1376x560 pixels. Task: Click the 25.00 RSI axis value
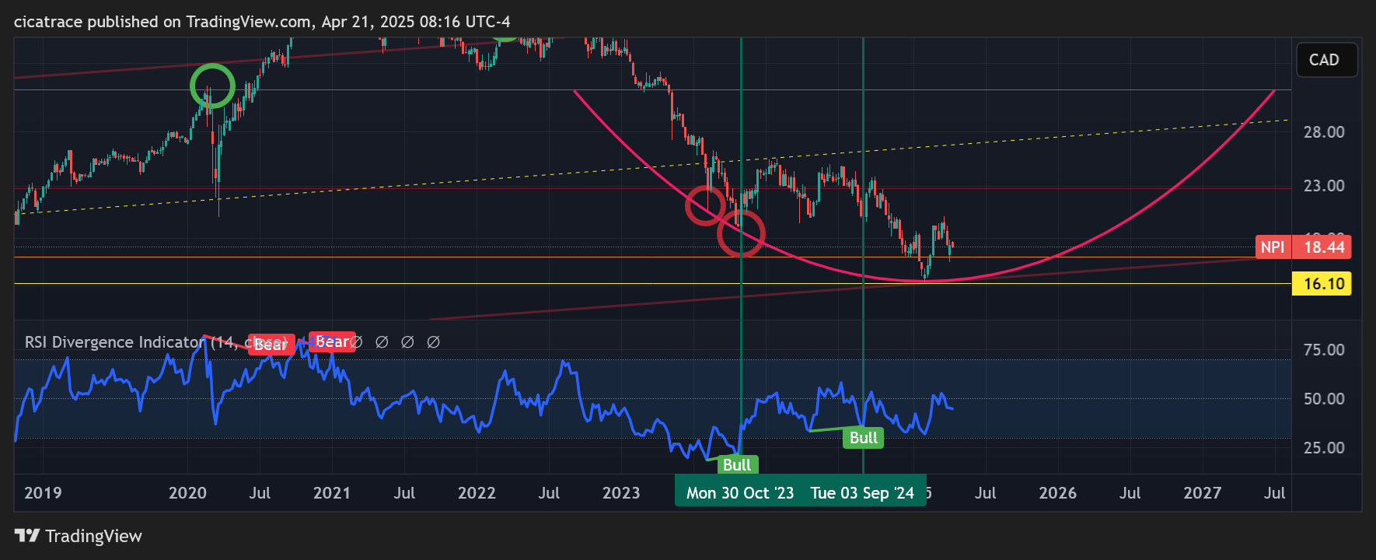[x=1324, y=448]
